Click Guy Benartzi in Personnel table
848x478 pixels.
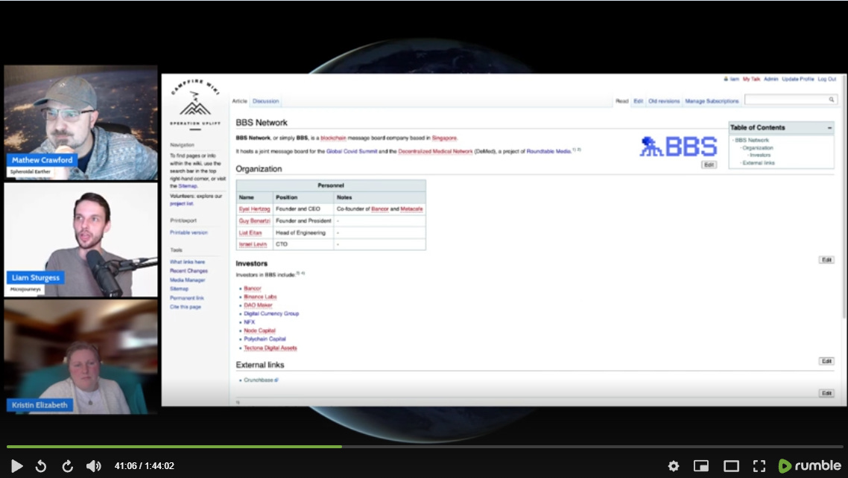(x=254, y=221)
